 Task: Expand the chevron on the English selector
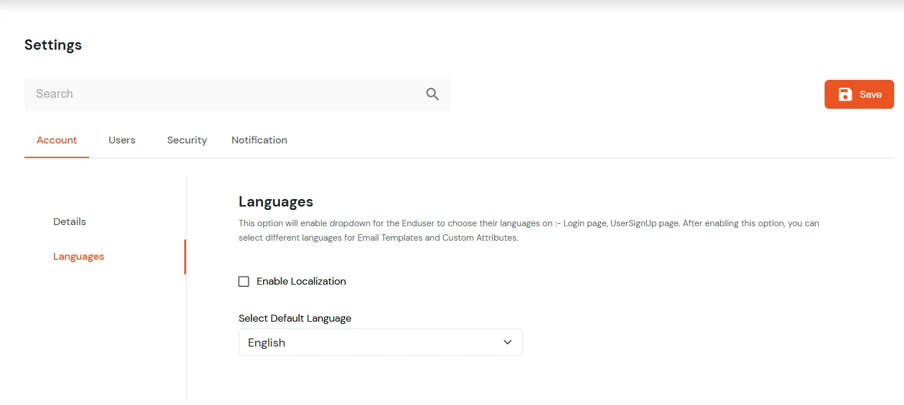pyautogui.click(x=507, y=342)
